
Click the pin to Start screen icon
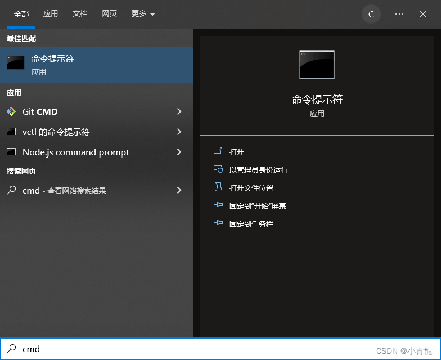point(218,205)
